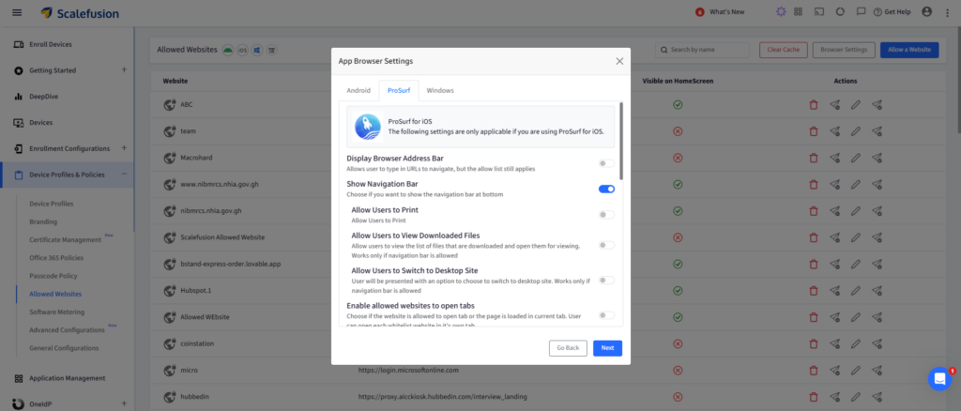
Task: Open Branding submenu item
Action: [x=43, y=221]
